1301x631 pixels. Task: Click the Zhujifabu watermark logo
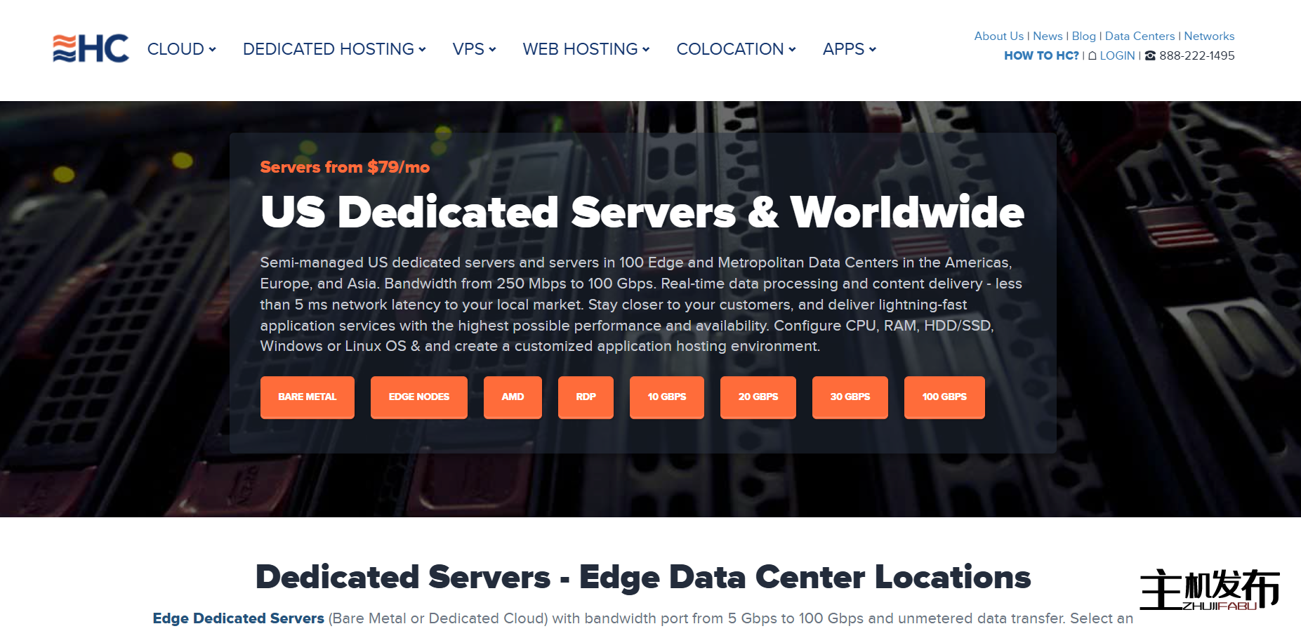coord(1209,590)
